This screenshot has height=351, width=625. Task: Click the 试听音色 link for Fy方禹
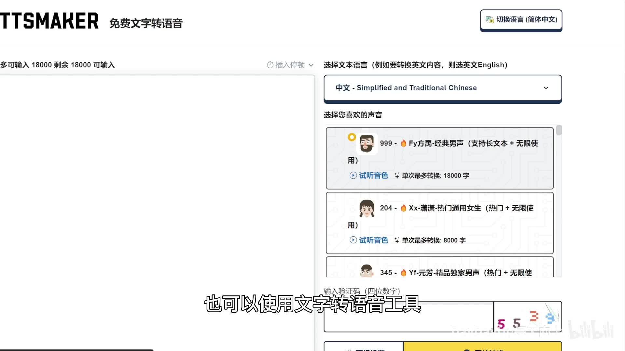coord(373,175)
